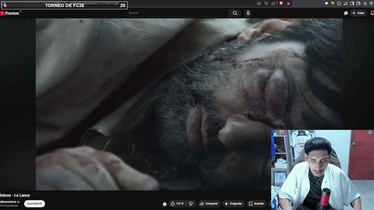Open the Babasonicos channel name link
The height and width of the screenshot is (210, 374).
(x=8, y=202)
